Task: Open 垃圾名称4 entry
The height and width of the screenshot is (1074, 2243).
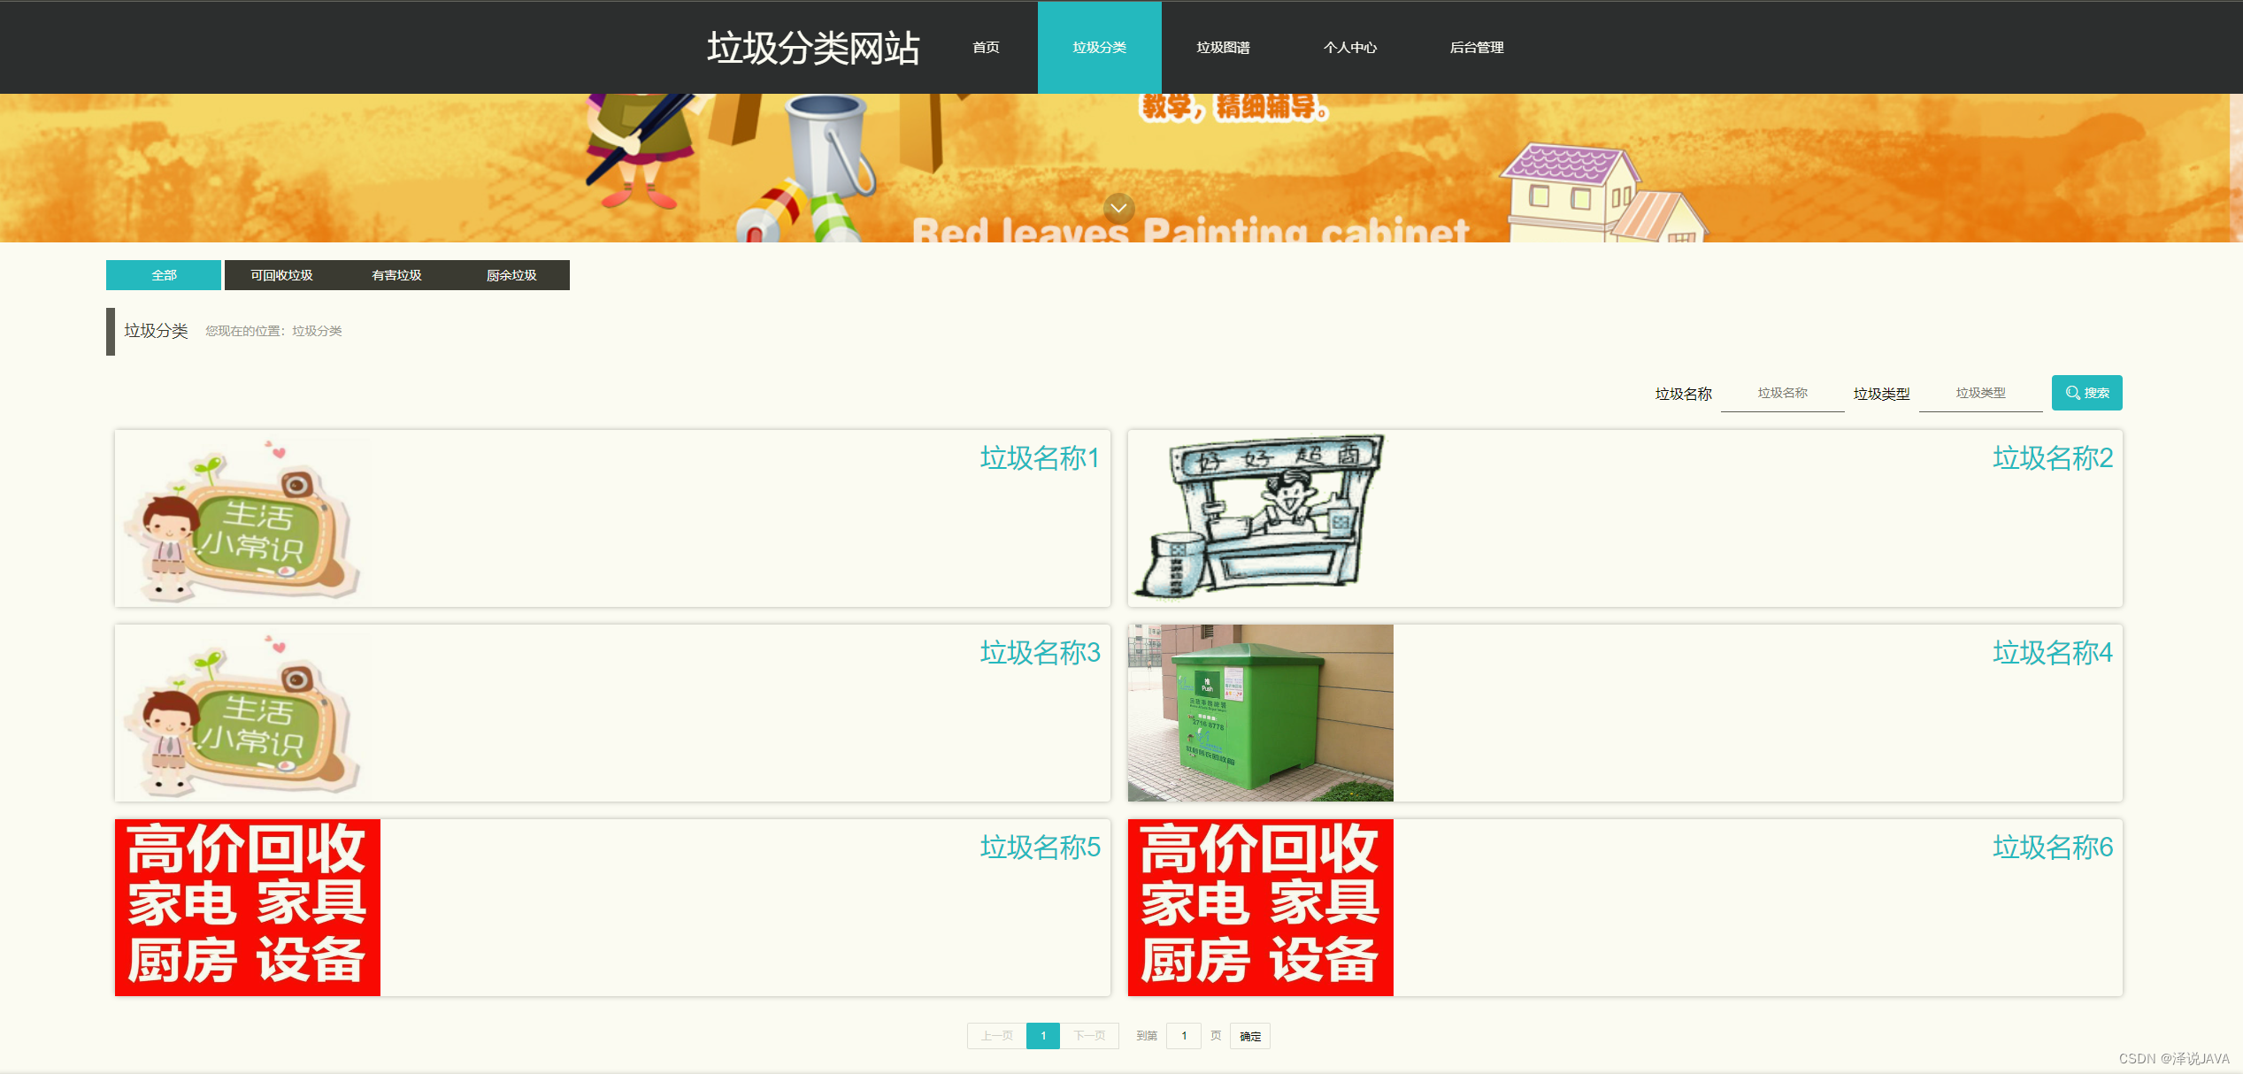Action: click(x=2052, y=654)
